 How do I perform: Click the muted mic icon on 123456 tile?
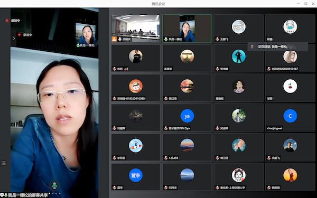coord(166,158)
